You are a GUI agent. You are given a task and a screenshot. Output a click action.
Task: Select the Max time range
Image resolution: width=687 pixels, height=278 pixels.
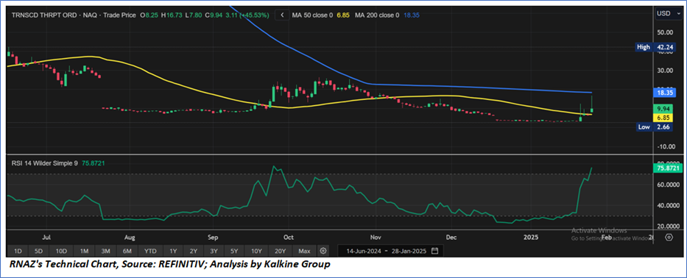coord(304,251)
